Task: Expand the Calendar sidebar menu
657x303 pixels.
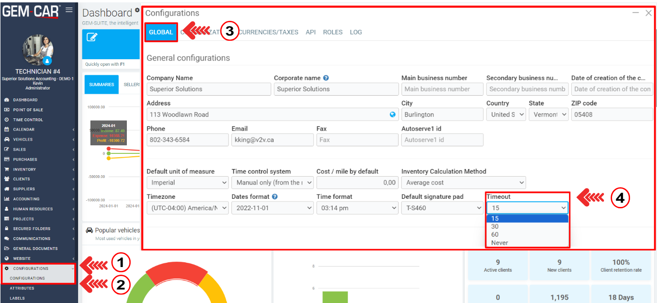Action: tap(24, 130)
